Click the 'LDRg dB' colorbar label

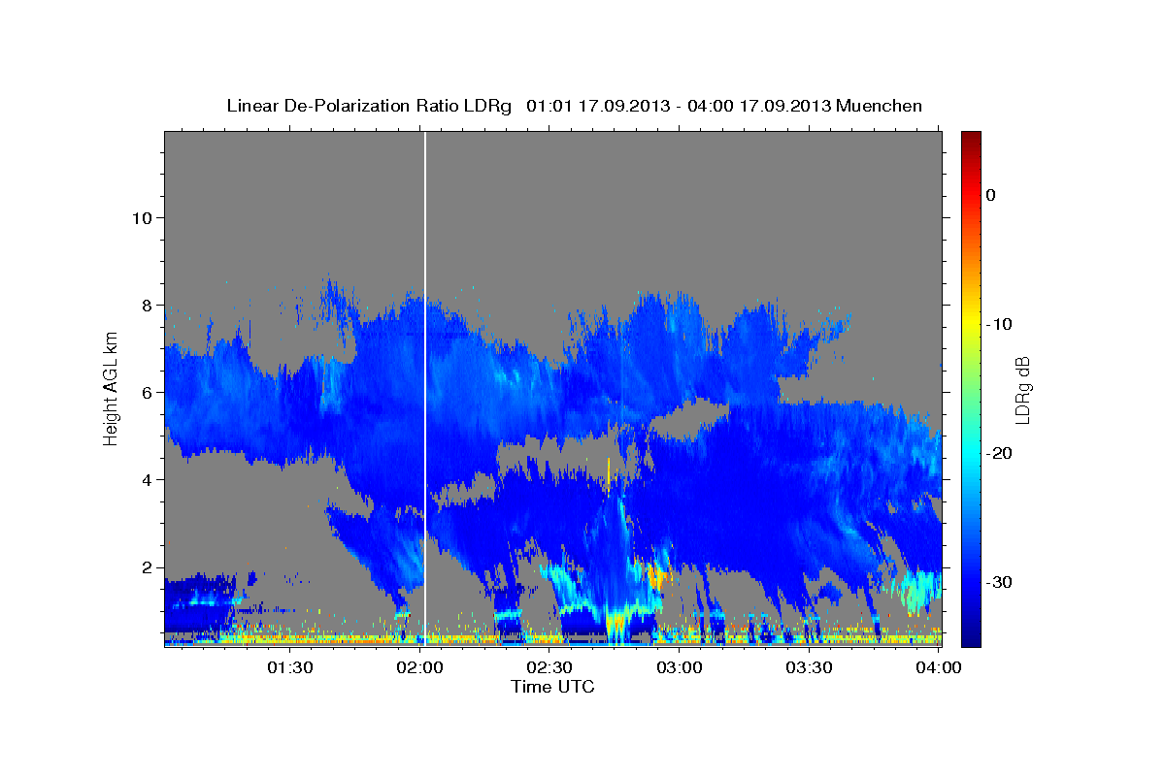1021,390
